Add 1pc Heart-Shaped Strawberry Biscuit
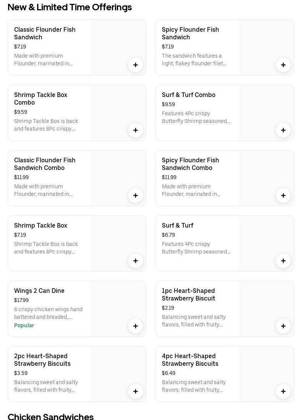The image size is (307, 420). 283,326
